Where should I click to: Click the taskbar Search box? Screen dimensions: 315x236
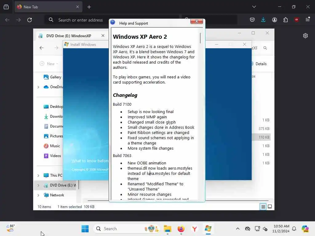pyautogui.click(x=127, y=229)
